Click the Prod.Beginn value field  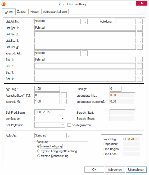coord(132,149)
